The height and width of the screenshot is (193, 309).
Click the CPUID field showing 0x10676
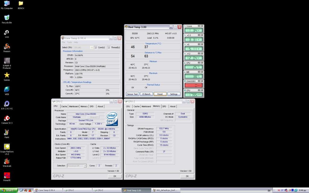(x=97, y=55)
